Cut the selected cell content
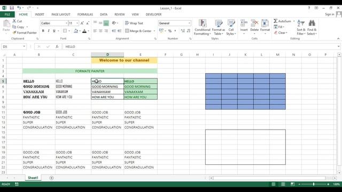The width and height of the screenshot is (342, 192). [x=17, y=21]
